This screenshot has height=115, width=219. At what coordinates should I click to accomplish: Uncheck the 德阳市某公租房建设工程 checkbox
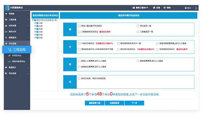click(35, 20)
